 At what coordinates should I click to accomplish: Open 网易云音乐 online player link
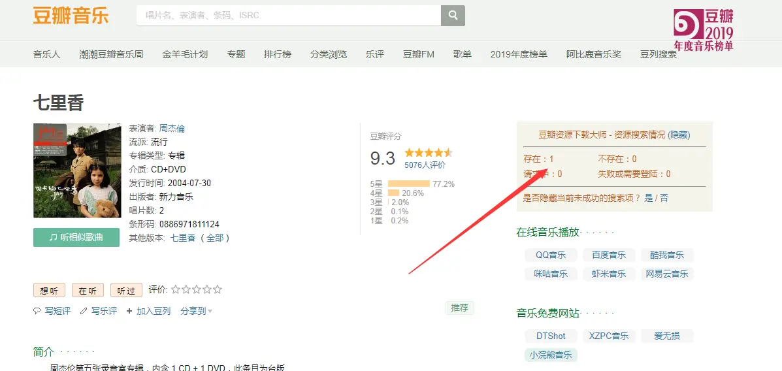[x=667, y=274]
